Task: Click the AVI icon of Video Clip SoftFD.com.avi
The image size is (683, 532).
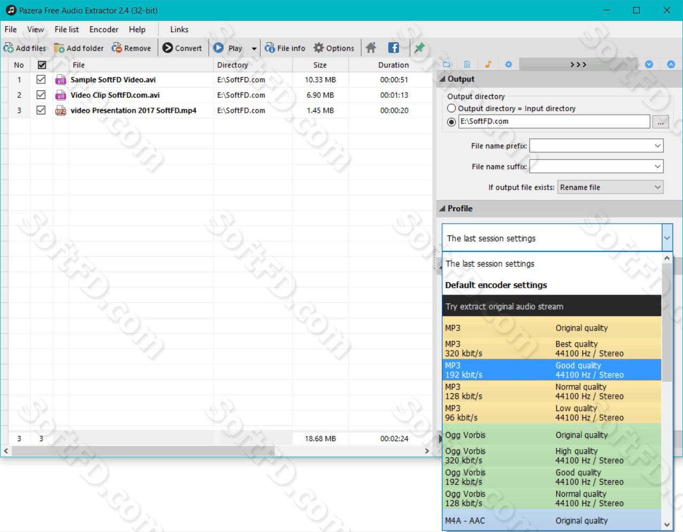Action: [60, 95]
